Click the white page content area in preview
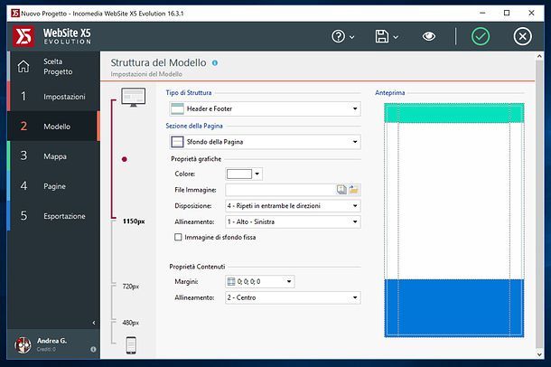Viewport: 551px width, 367px height. point(454,201)
